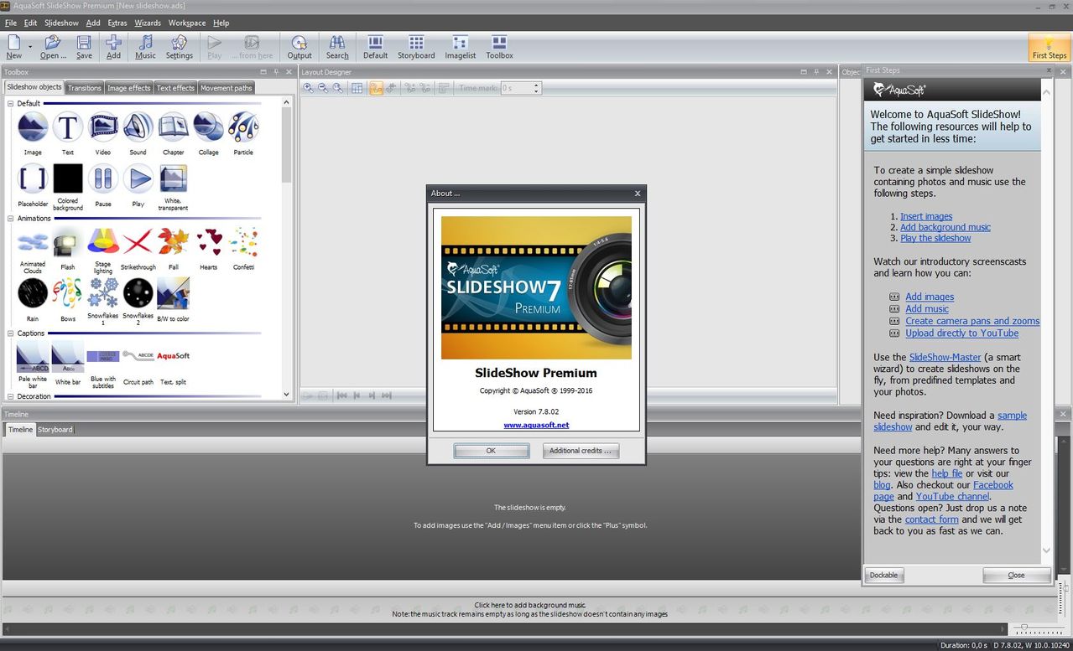
Task: Pick the Stage lighting animation
Action: [103, 243]
